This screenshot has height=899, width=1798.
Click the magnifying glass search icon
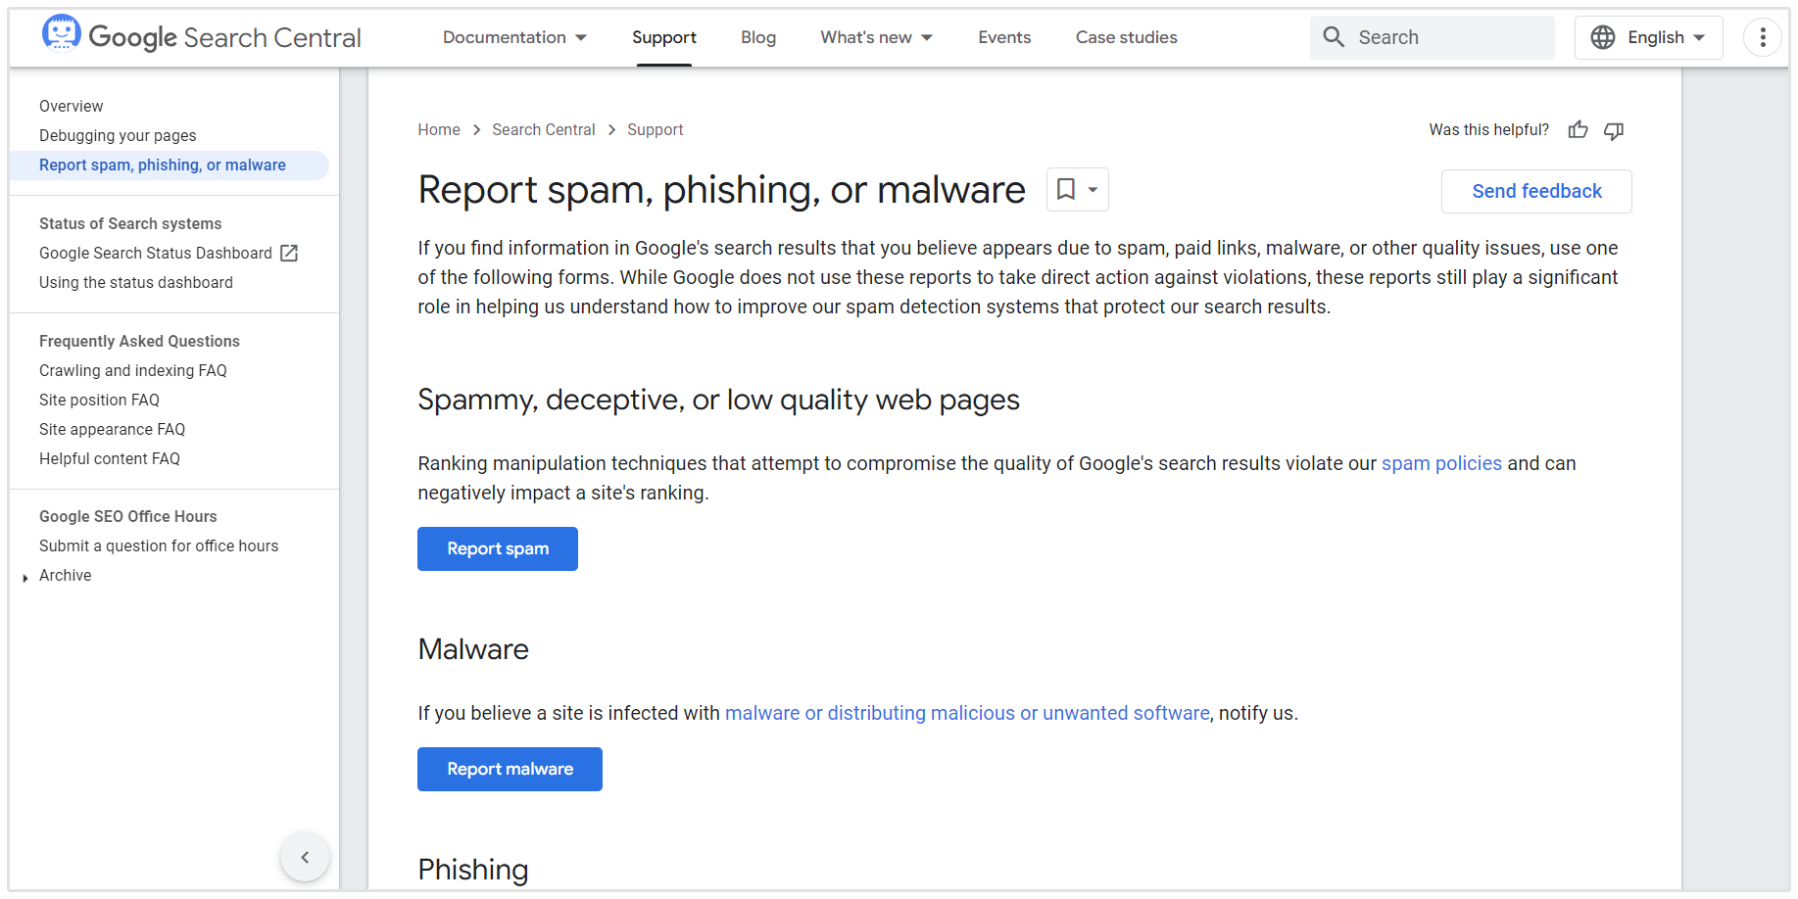point(1334,37)
